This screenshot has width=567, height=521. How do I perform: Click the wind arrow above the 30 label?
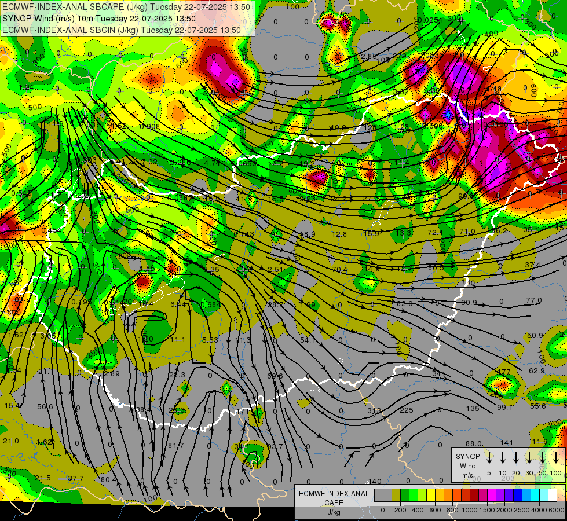tap(529, 457)
